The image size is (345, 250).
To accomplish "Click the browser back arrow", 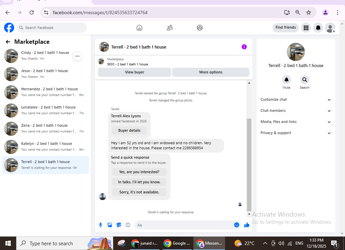I will pyautogui.click(x=7, y=12).
